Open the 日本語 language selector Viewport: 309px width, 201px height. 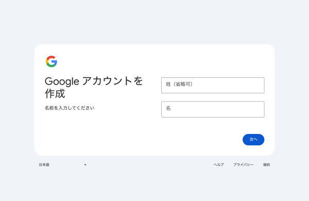[x=63, y=165]
